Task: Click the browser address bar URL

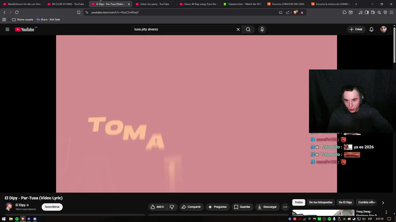Action: [115, 12]
